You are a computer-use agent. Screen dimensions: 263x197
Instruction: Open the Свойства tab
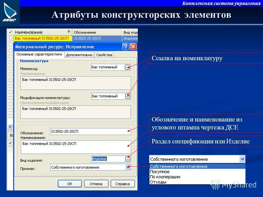104,55
